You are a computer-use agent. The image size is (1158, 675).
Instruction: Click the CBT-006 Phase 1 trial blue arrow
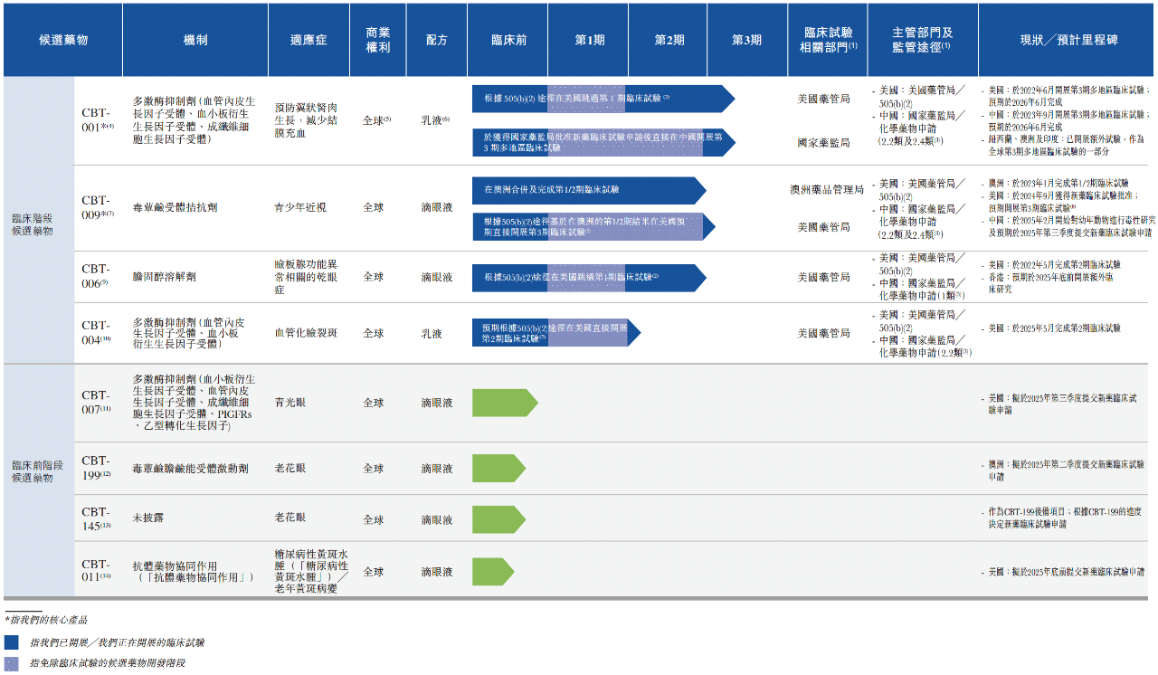[x=588, y=278]
